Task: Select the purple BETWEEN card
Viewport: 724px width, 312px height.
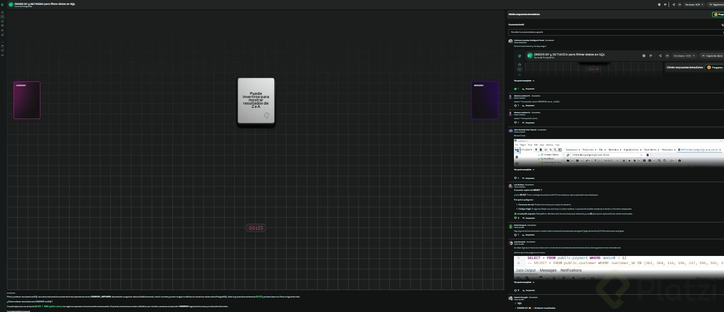Action: (485, 100)
